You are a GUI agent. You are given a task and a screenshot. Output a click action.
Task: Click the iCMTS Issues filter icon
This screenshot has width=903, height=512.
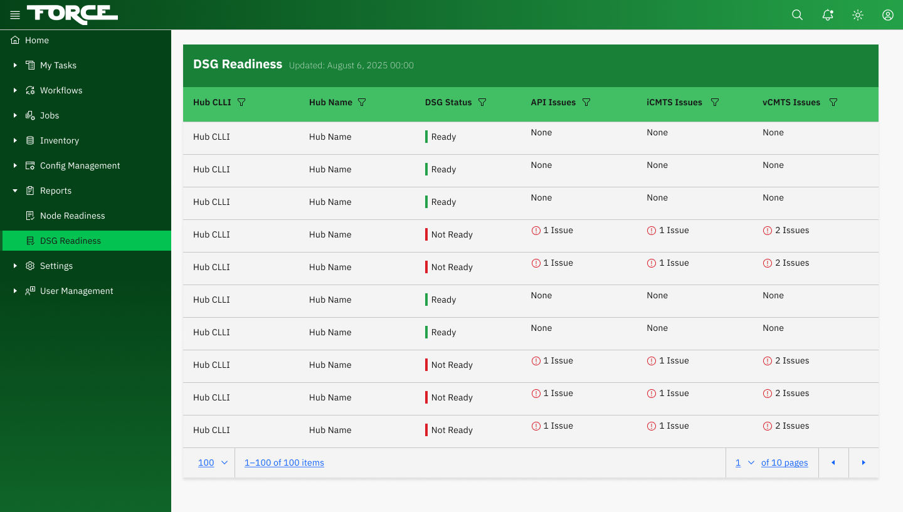point(715,102)
